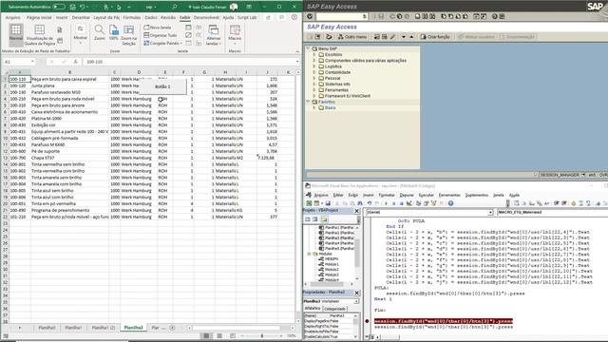
Task: Click the SAP change favorite pencil icon
Action: coord(392,36)
